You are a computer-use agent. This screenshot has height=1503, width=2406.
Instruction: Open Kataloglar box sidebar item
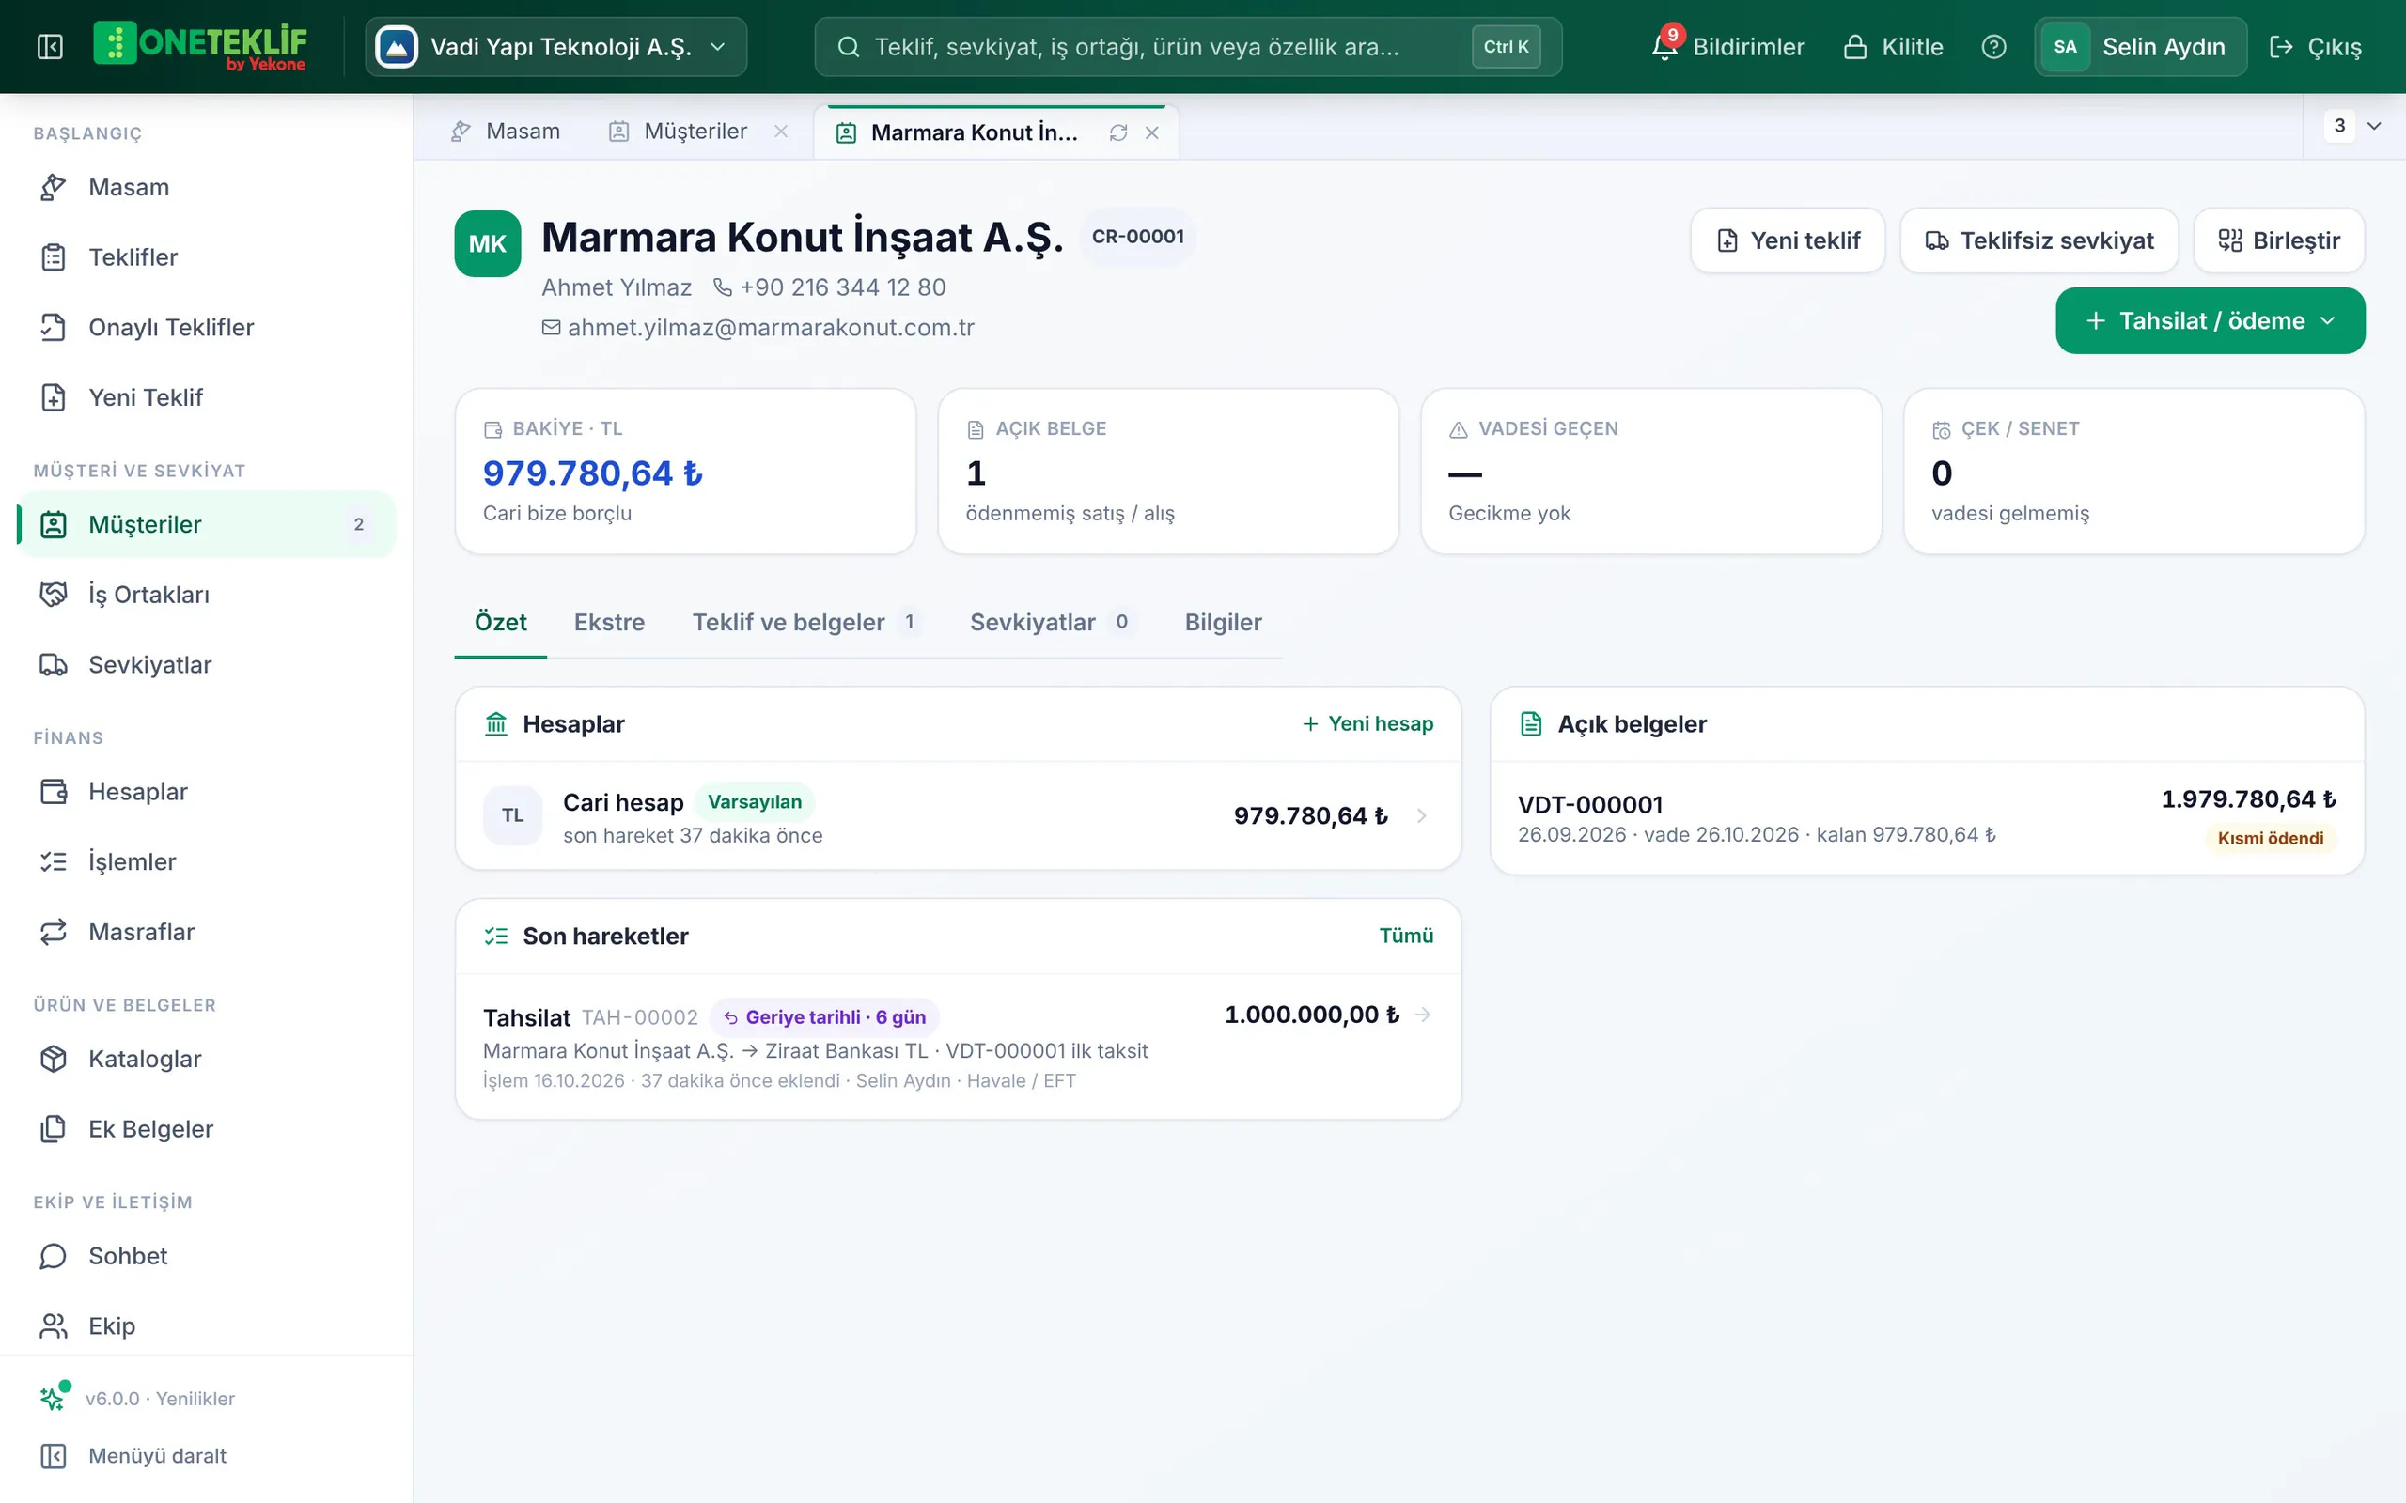(207, 1059)
